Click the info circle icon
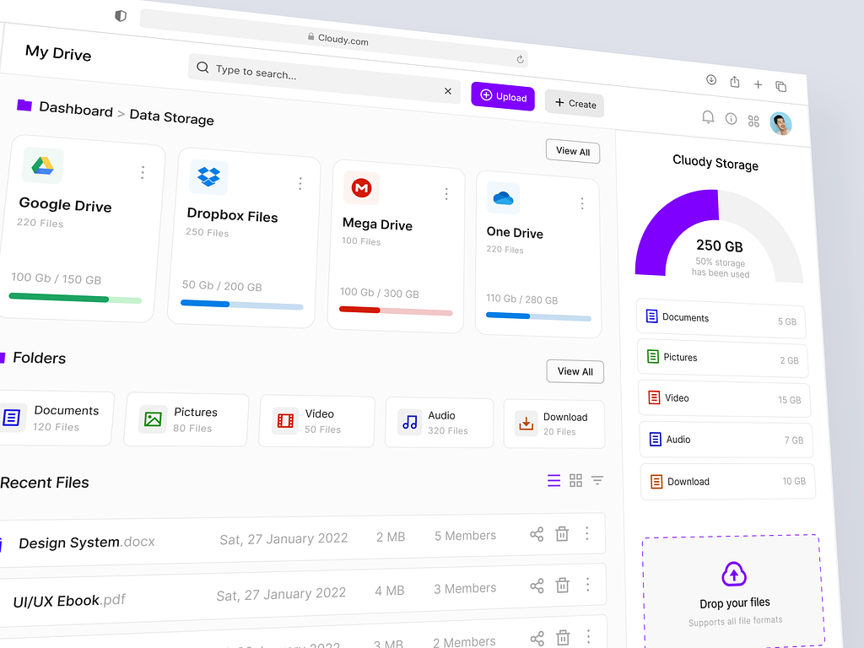The image size is (864, 648). (x=731, y=119)
